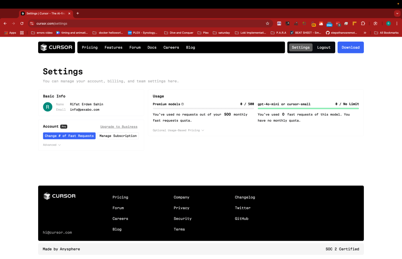Open the 'P.A.R.A' bookmark folder
The image size is (402, 259).
pos(279,33)
